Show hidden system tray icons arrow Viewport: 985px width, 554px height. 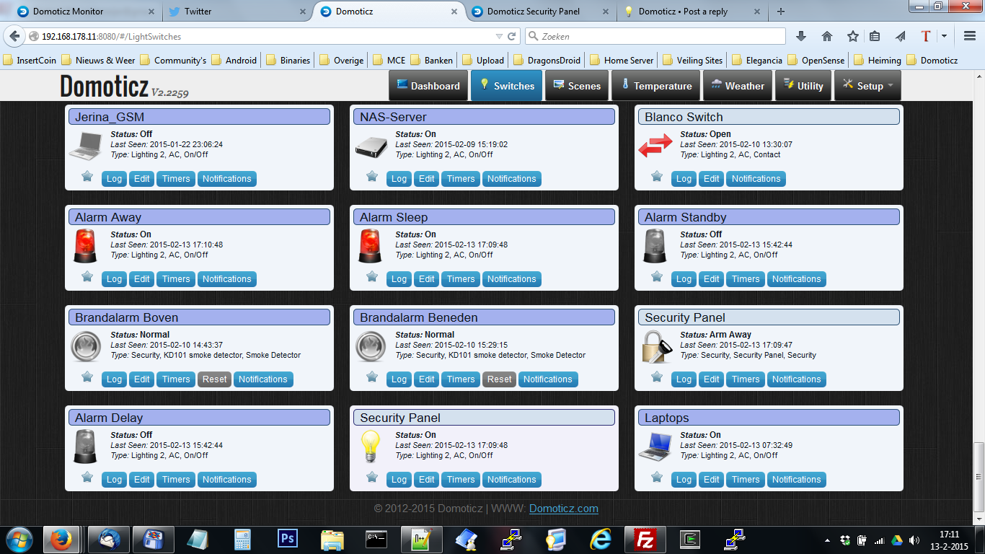(x=826, y=540)
